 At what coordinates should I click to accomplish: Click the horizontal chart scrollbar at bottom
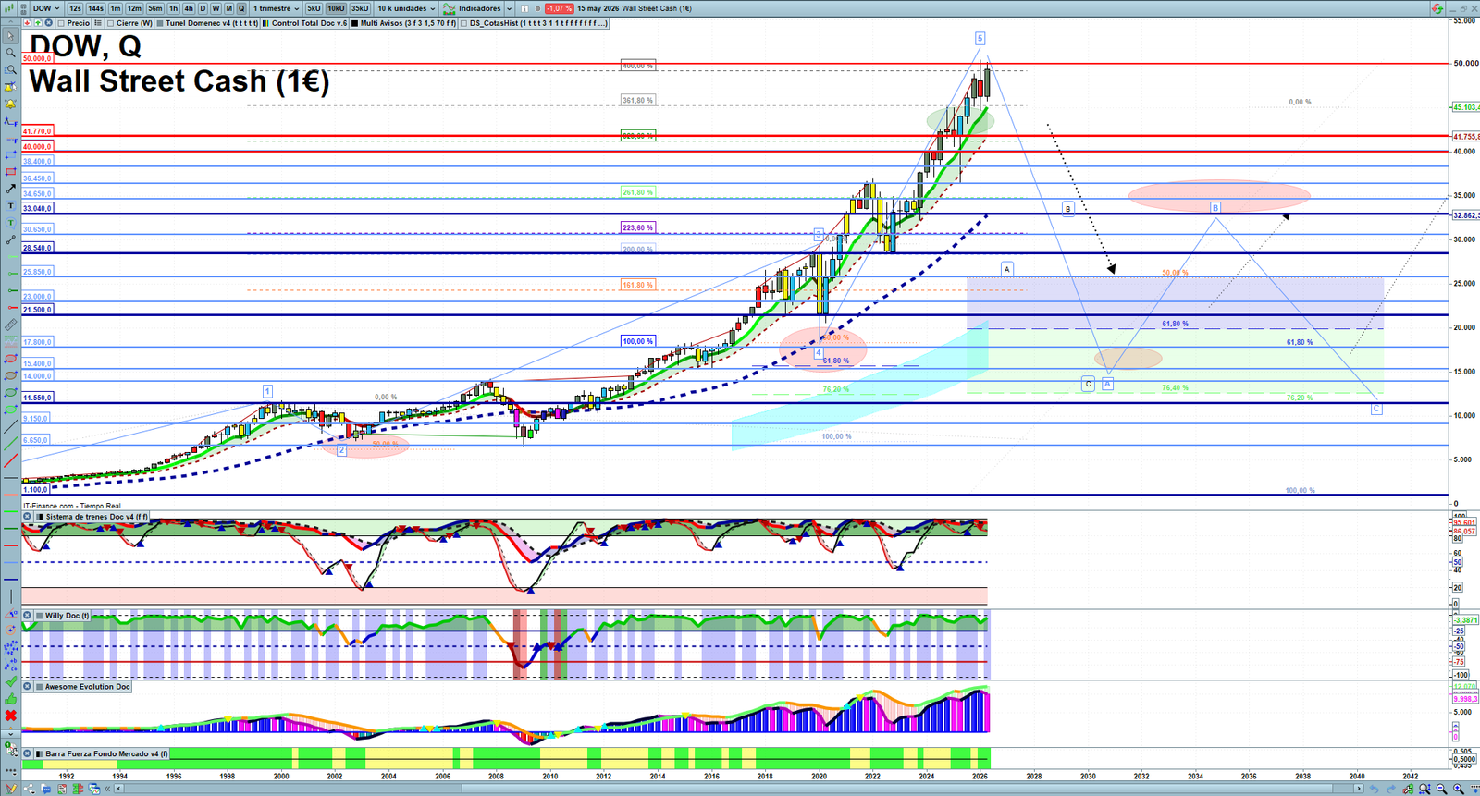tap(740, 789)
